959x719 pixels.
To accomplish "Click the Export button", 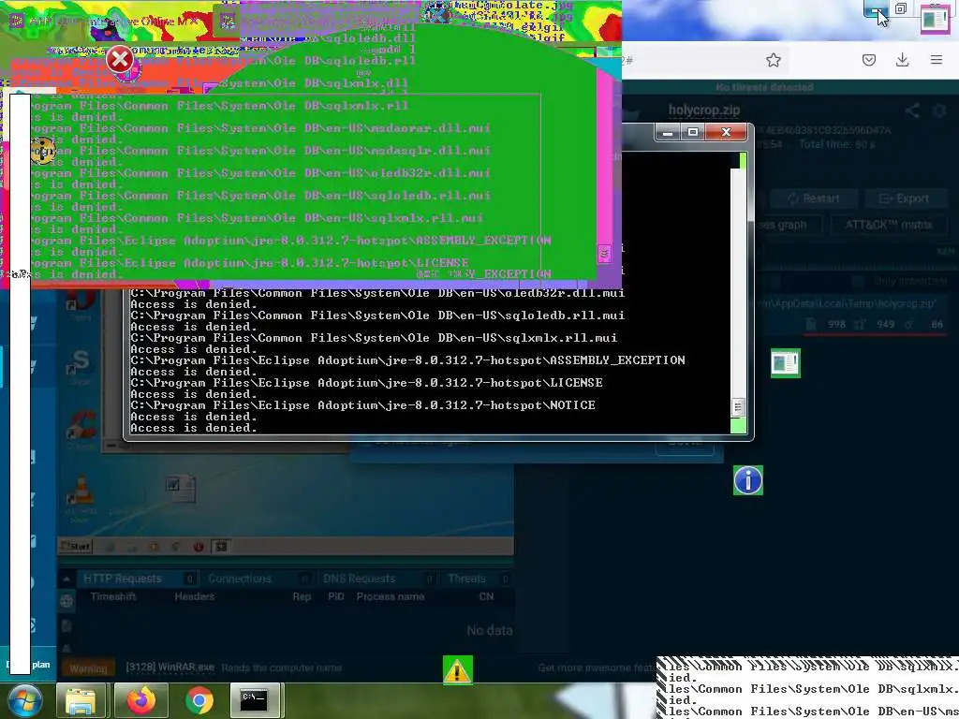I will (x=904, y=198).
